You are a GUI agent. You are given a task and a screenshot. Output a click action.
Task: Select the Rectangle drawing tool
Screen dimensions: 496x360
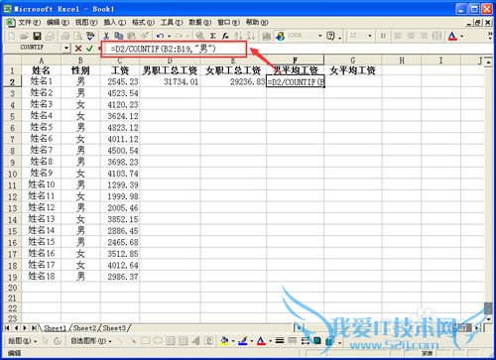[146, 340]
